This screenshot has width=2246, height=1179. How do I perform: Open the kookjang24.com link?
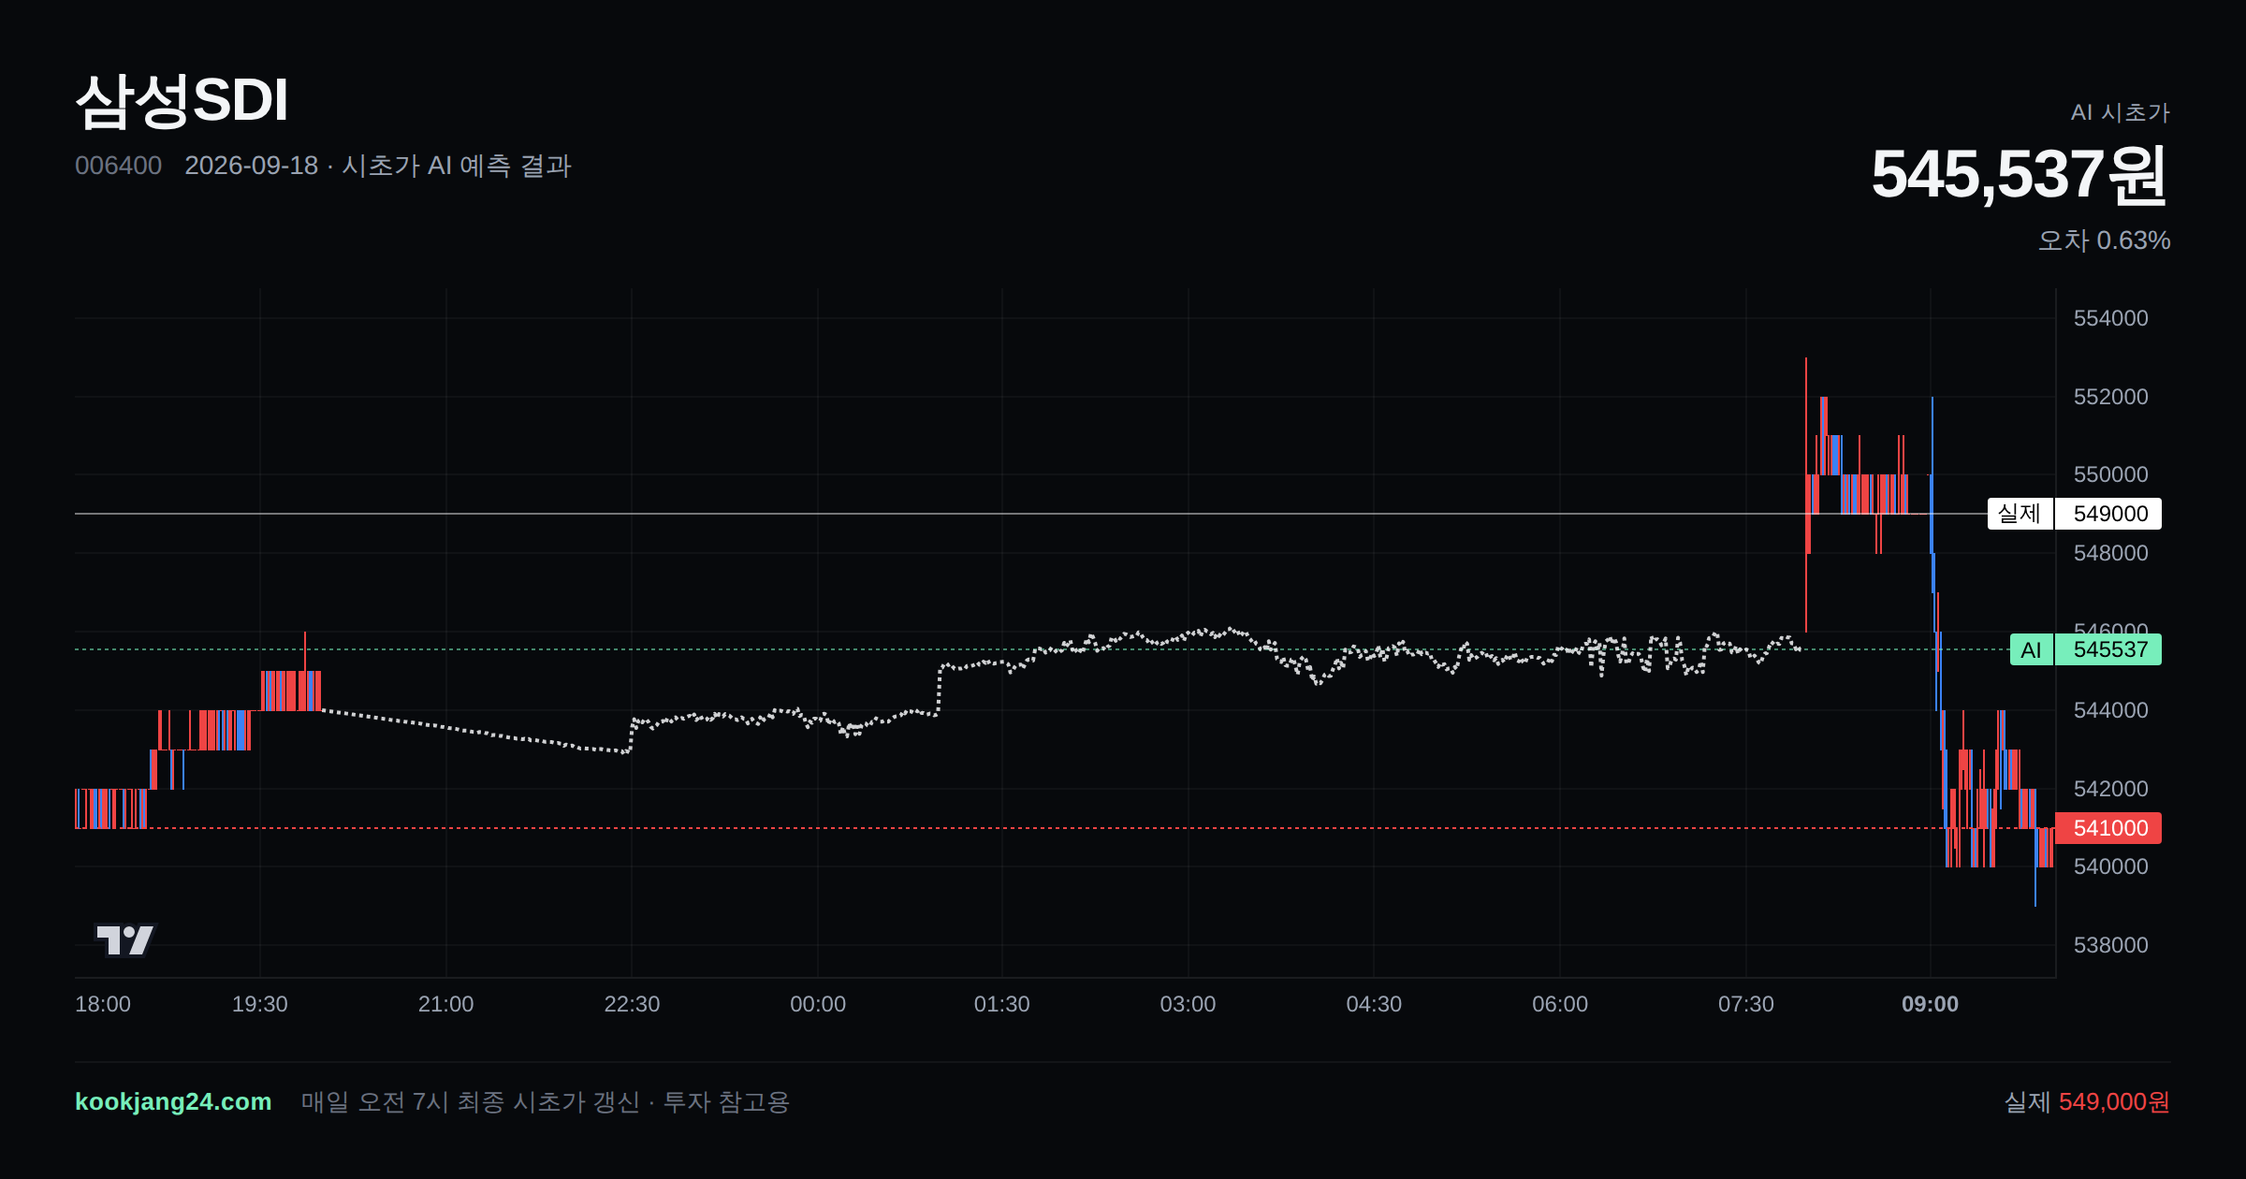click(173, 1101)
